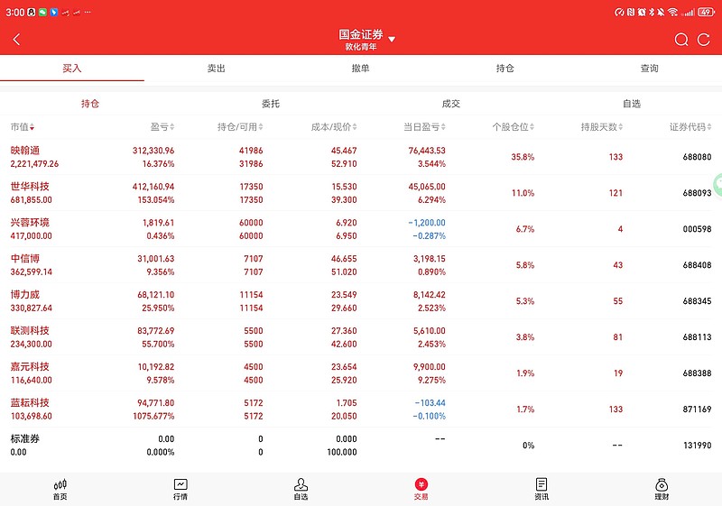Switch to the 撤单 tab
Image resolution: width=722 pixels, height=506 pixels.
(360, 69)
